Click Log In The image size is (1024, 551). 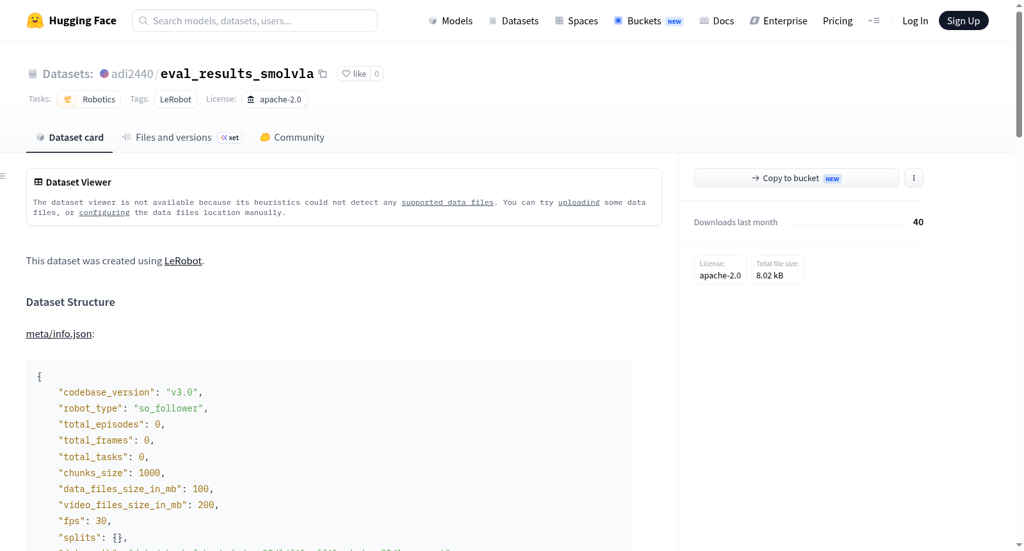[915, 20]
